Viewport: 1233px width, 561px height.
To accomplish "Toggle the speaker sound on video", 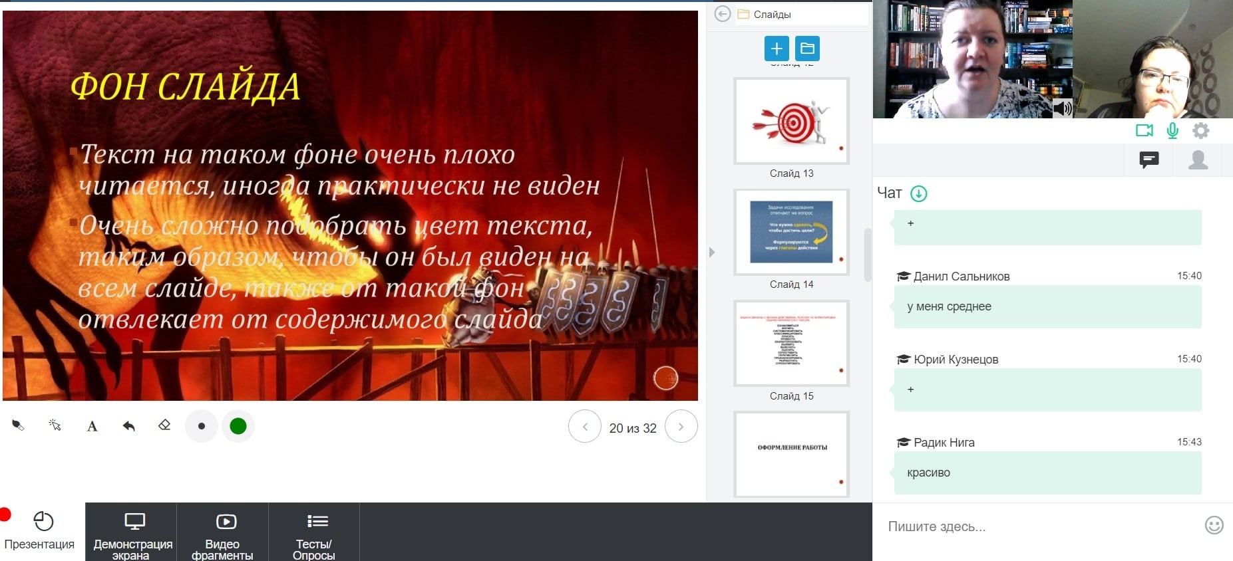I will pyautogui.click(x=1062, y=108).
